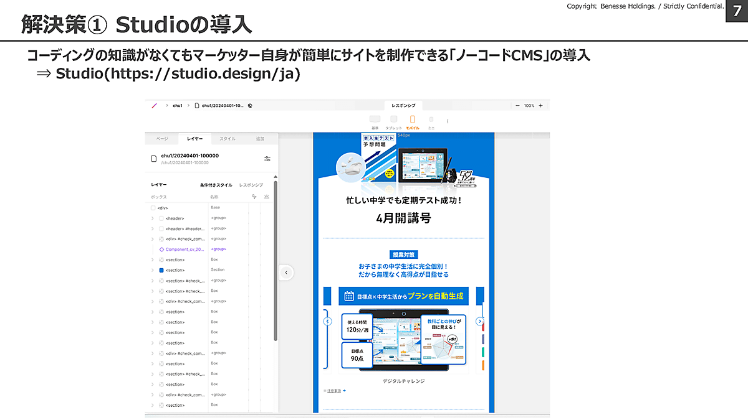Image resolution: width=748 pixels, height=420 pixels.
Task: Open the three-dot breakpoint options menu
Action: (x=448, y=121)
